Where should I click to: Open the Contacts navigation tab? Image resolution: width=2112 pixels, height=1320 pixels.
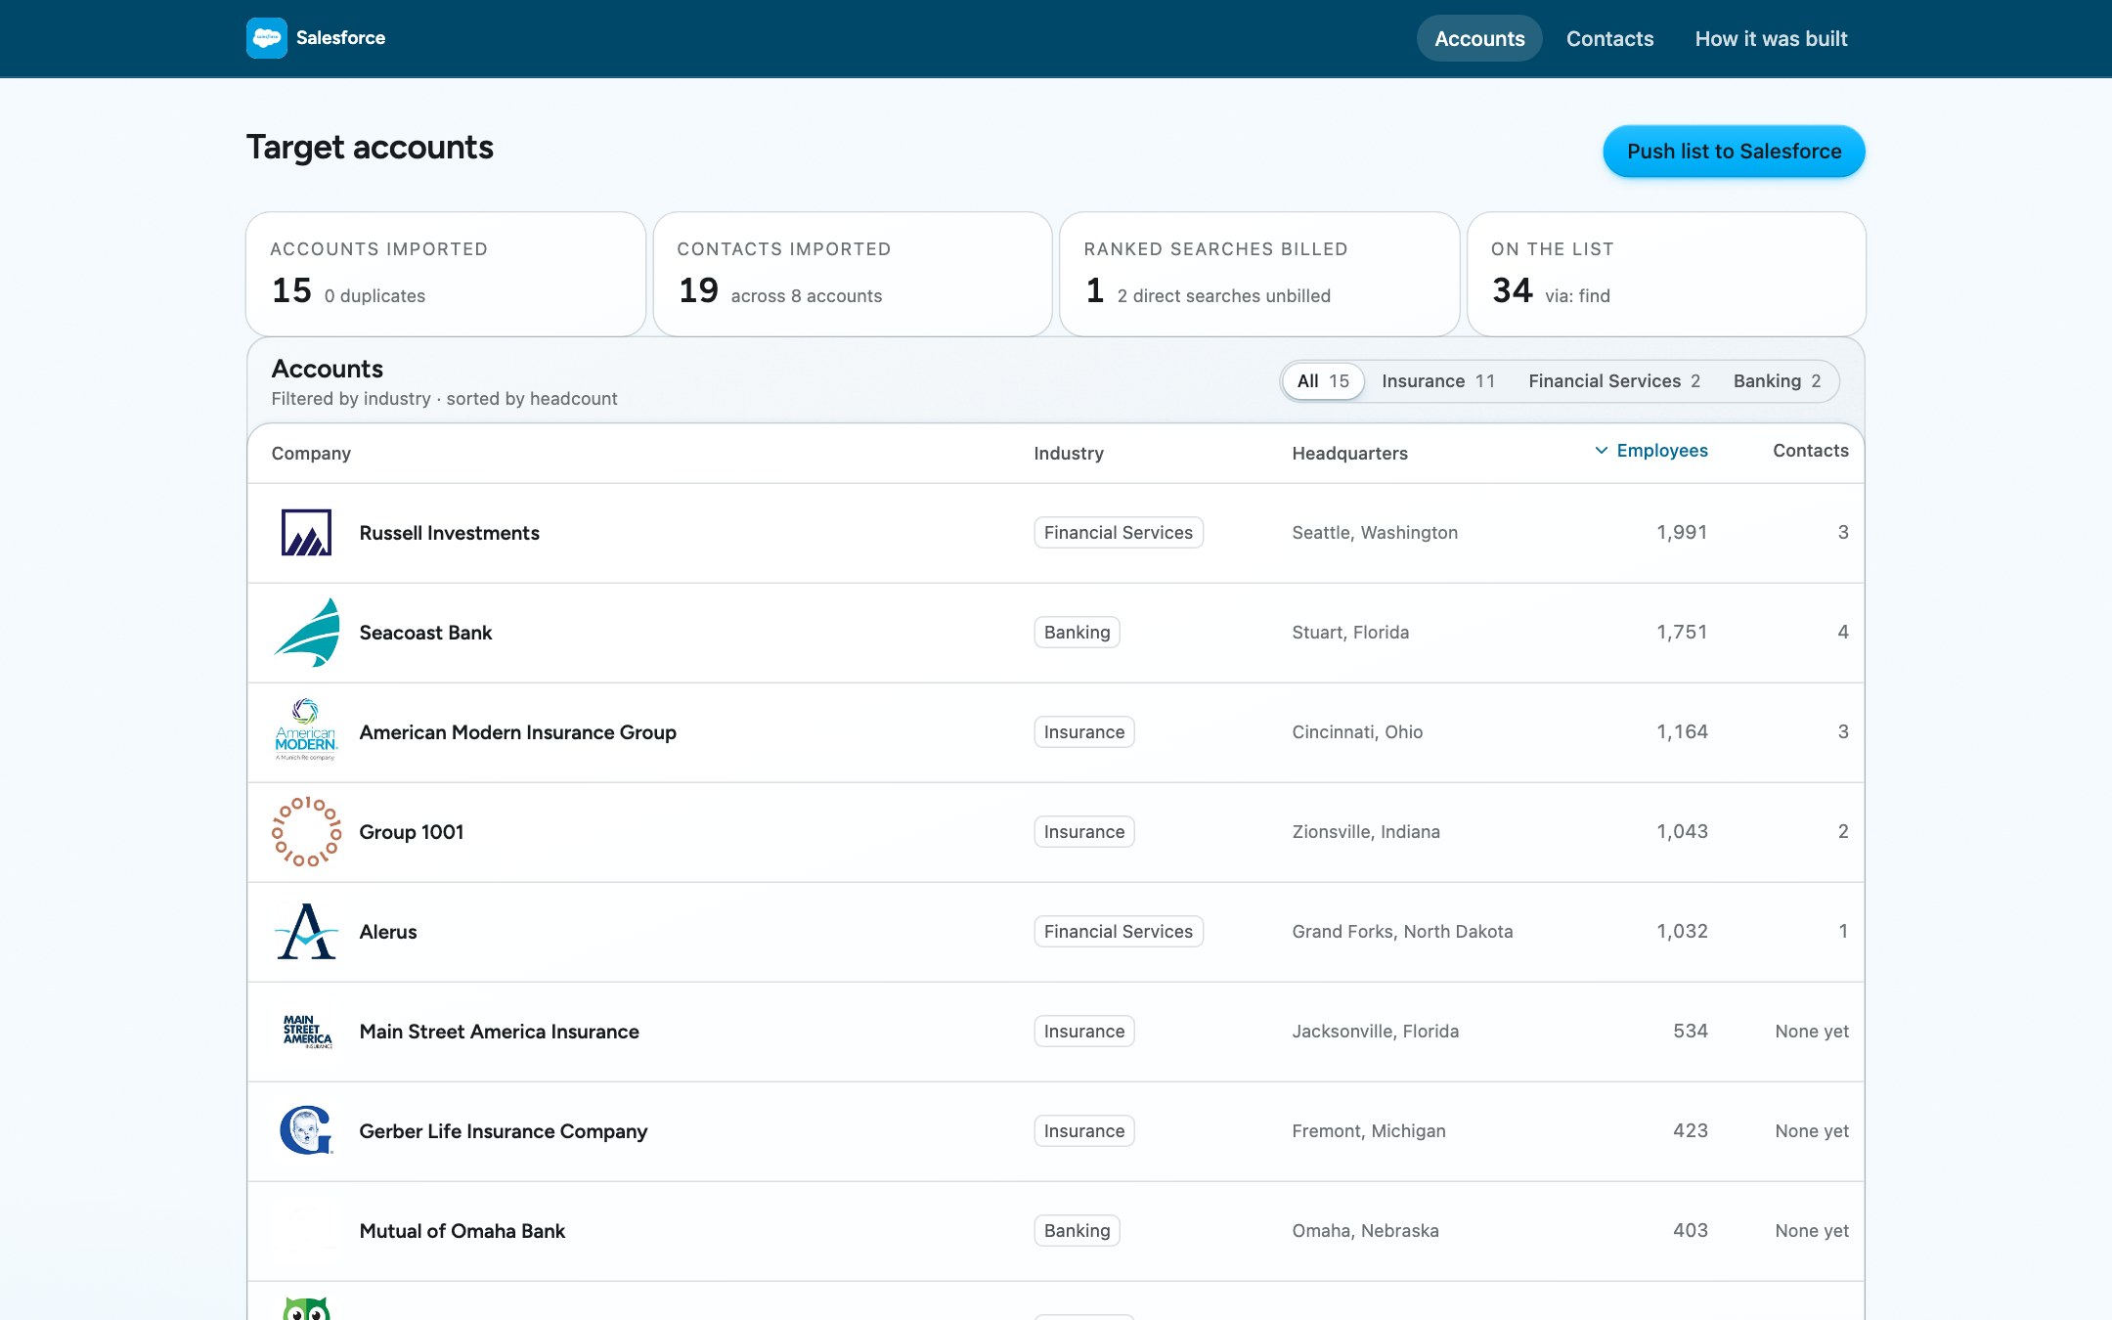coord(1609,39)
